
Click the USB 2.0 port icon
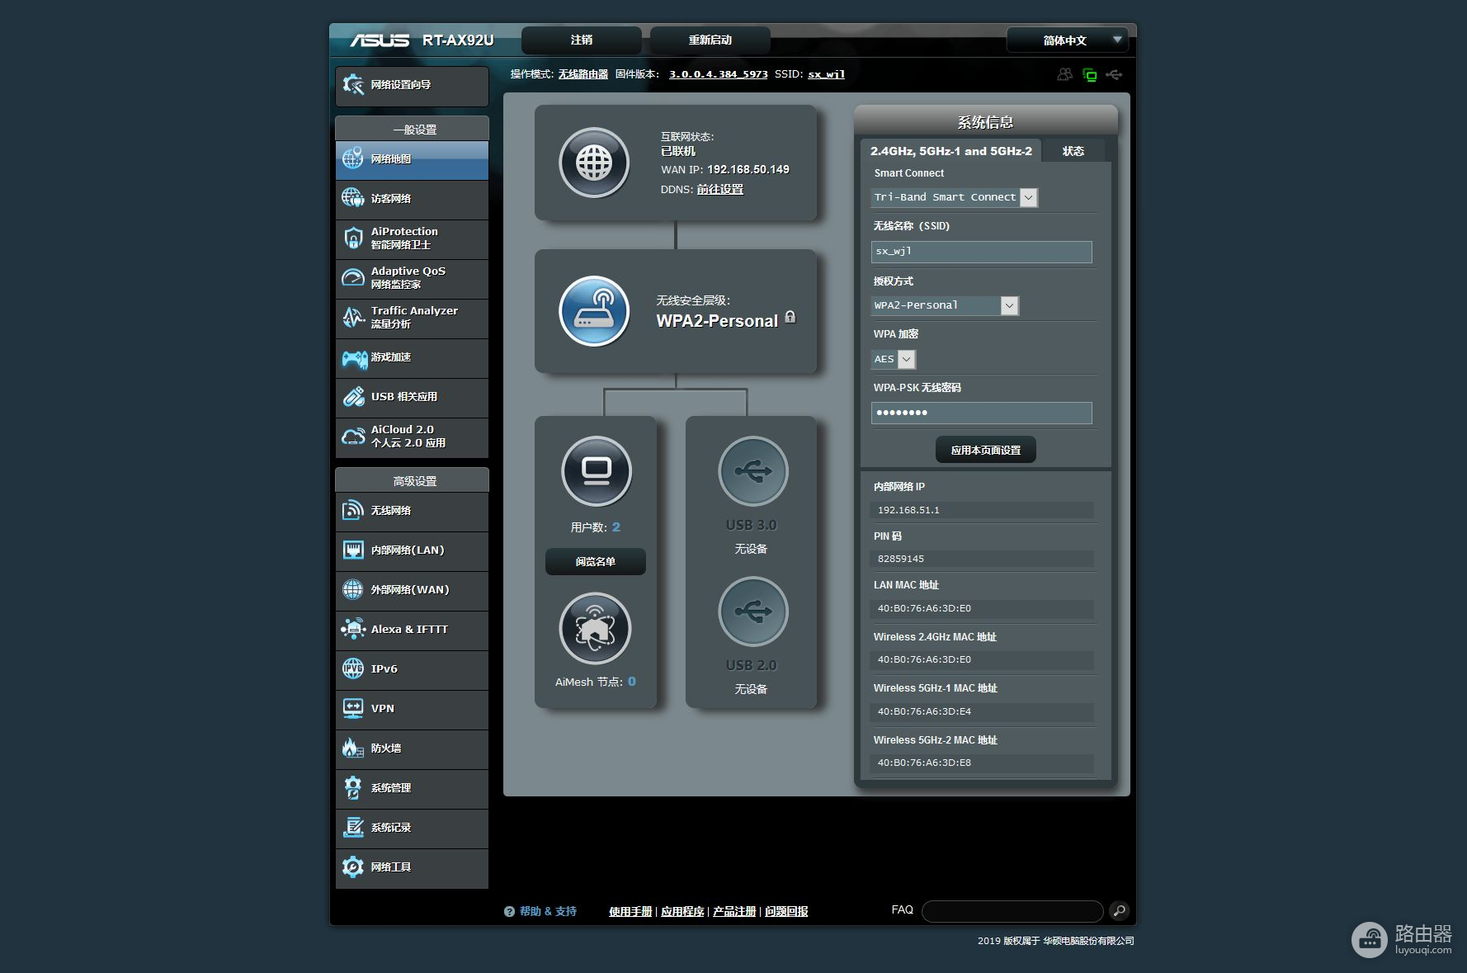point(752,612)
